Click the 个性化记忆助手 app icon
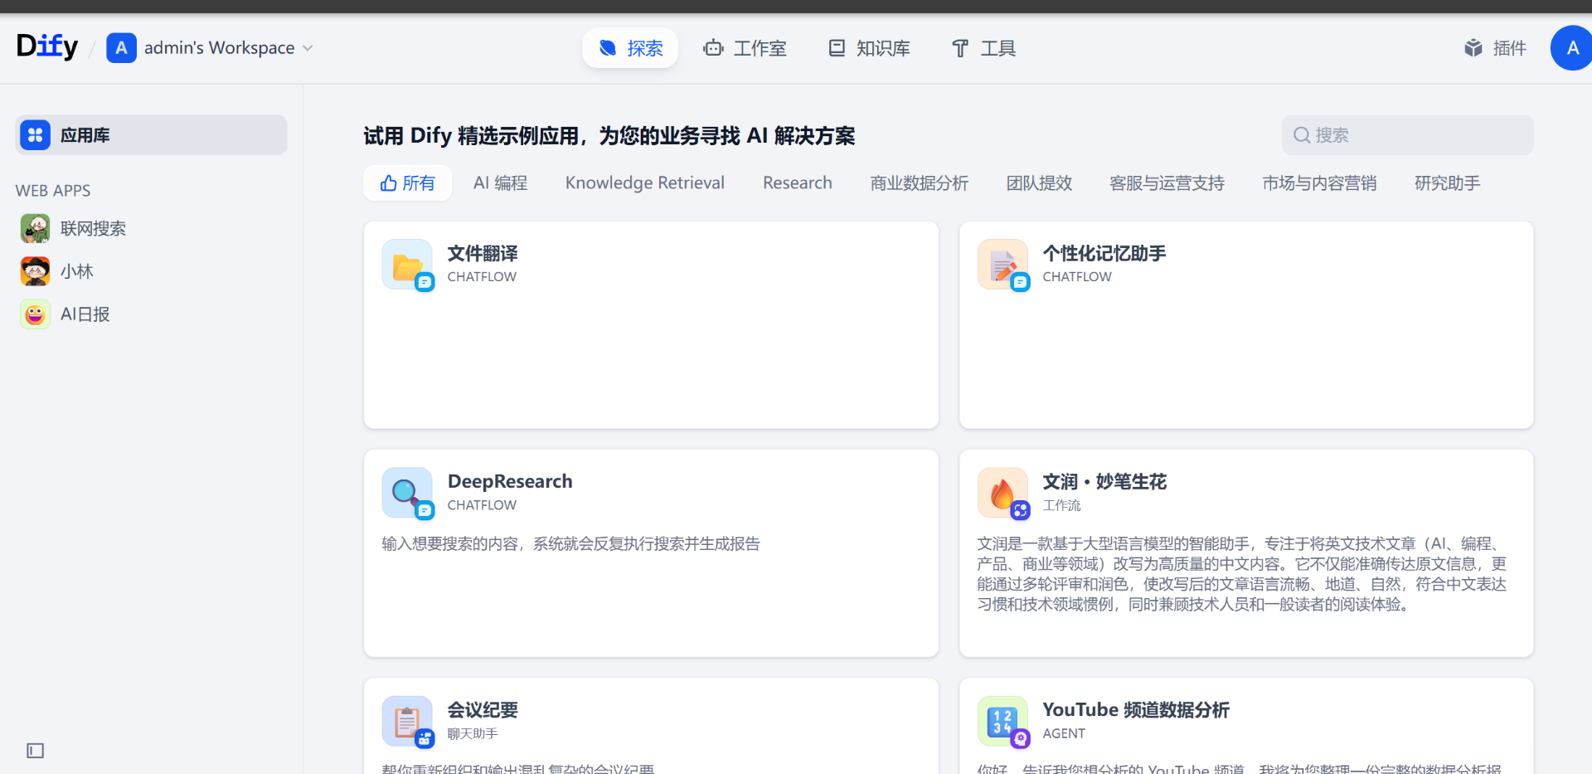Viewport: 1592px width, 774px height. tap(1002, 265)
